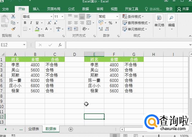The width and height of the screenshot is (192, 137).
Task: Toggle wrap text icon
Action: coord(89,16)
